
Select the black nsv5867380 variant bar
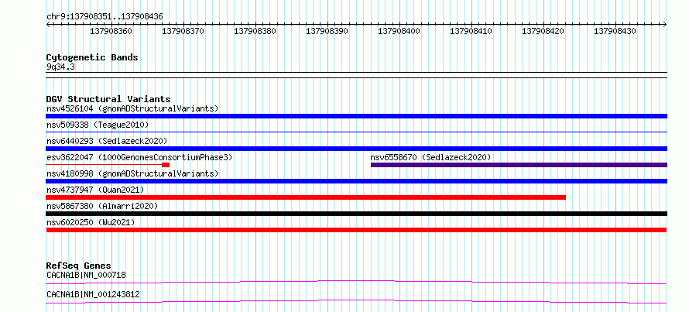point(356,214)
